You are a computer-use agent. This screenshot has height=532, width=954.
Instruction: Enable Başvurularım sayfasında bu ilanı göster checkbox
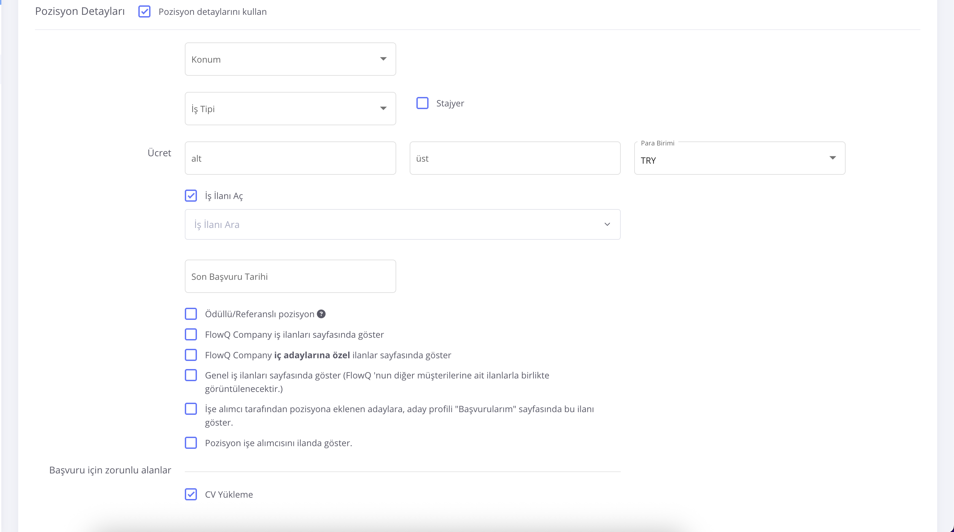191,409
